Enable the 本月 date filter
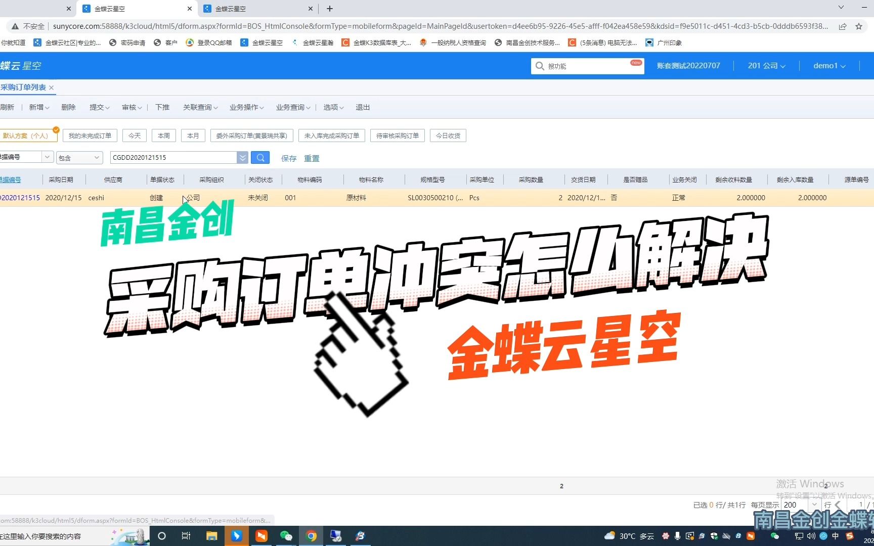Viewport: 874px width, 546px height. [x=193, y=135]
